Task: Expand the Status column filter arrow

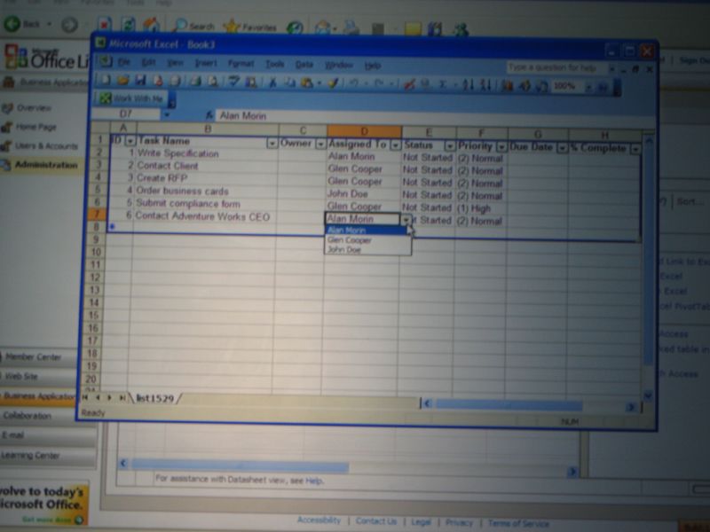Action: [x=449, y=145]
